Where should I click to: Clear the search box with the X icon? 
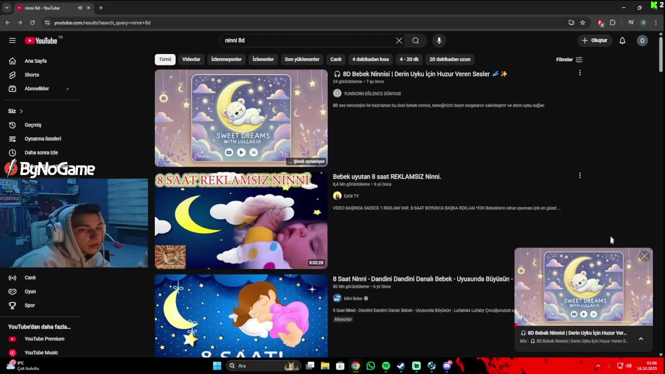399,41
